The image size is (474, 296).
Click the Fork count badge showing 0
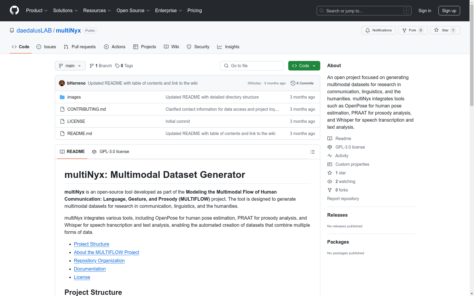pyautogui.click(x=421, y=30)
